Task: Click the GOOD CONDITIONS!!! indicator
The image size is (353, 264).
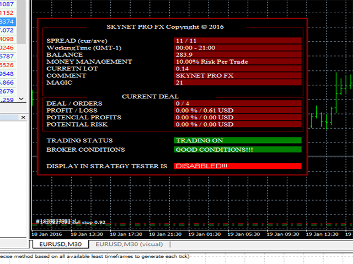Action: click(238, 150)
